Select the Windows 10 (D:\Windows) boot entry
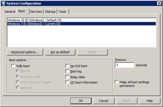 (x=82, y=20)
